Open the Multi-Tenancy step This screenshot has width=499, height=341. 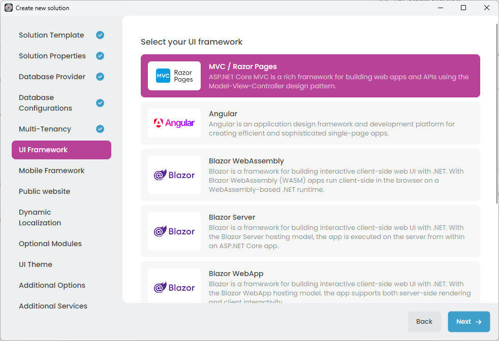click(61, 129)
